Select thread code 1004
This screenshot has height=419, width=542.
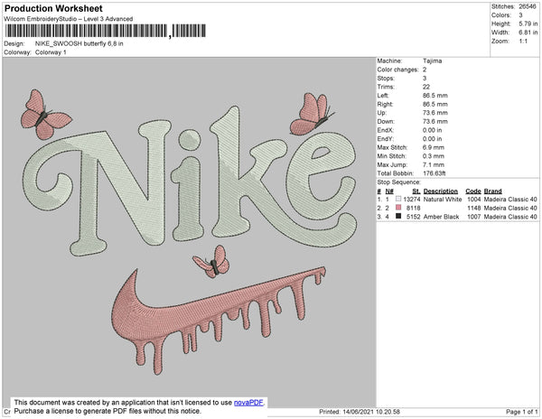point(474,200)
